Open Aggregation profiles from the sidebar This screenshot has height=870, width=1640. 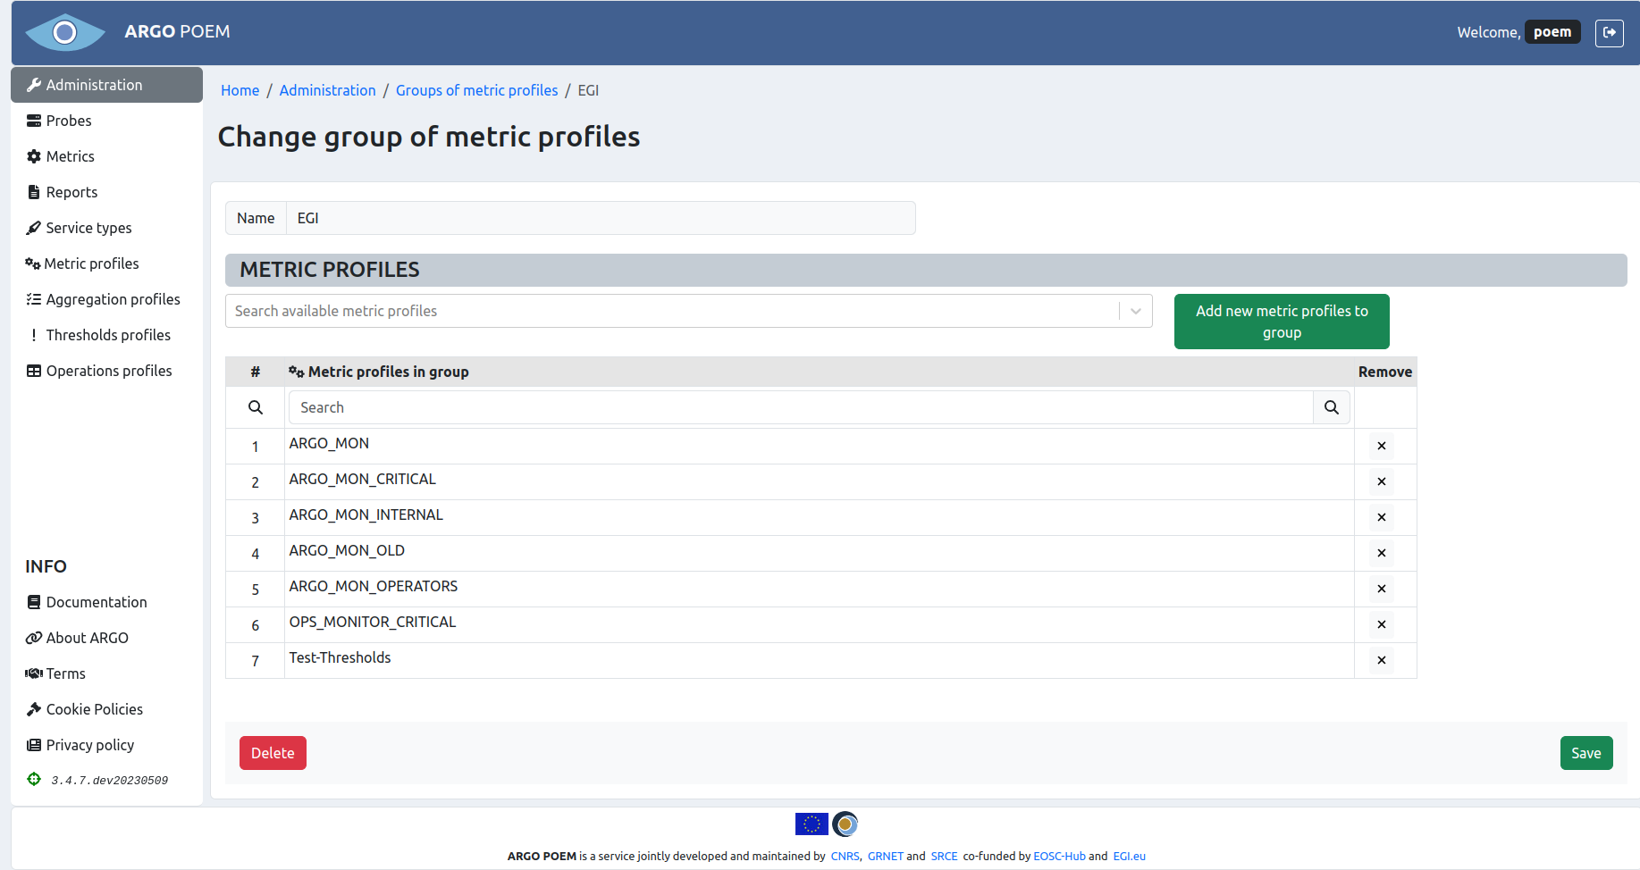click(x=33, y=298)
